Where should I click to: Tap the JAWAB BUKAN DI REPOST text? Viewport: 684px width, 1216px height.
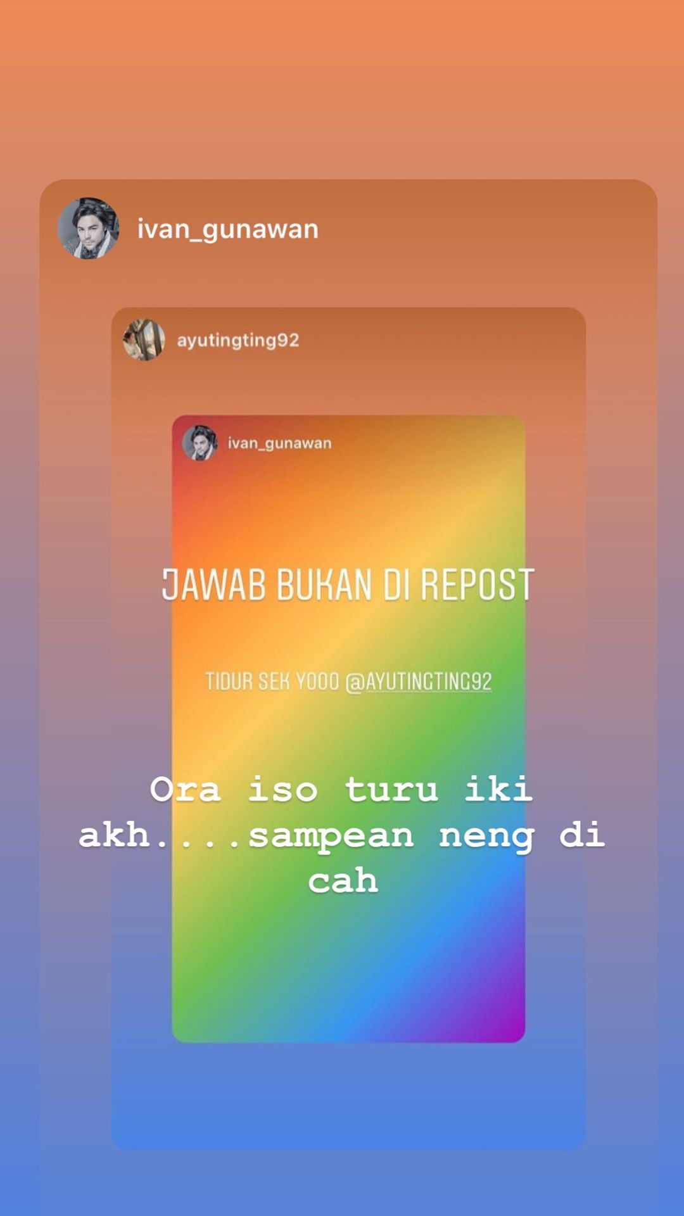click(348, 585)
